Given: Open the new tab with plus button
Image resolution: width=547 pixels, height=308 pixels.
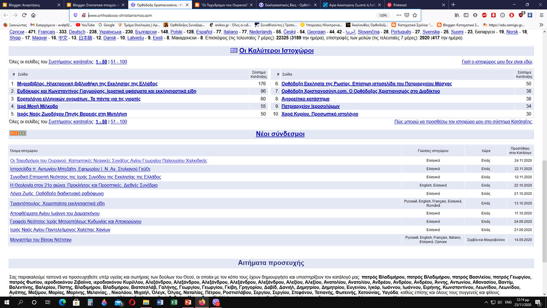Looking at the screenshot, I should click(453, 5).
